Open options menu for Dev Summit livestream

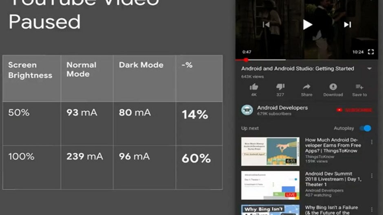(x=372, y=176)
